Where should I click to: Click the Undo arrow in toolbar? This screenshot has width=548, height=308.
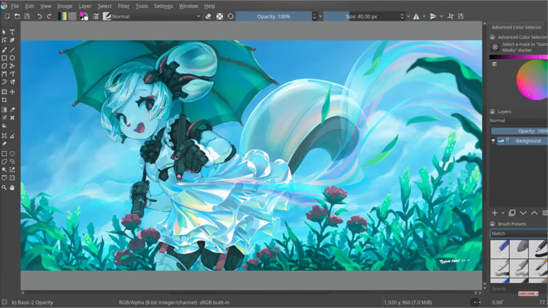39,16
